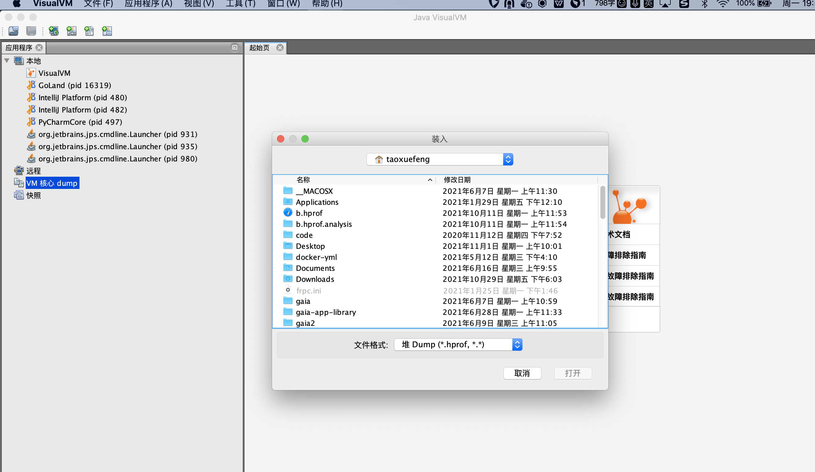Open the 文件 (F) menu

pos(98,4)
